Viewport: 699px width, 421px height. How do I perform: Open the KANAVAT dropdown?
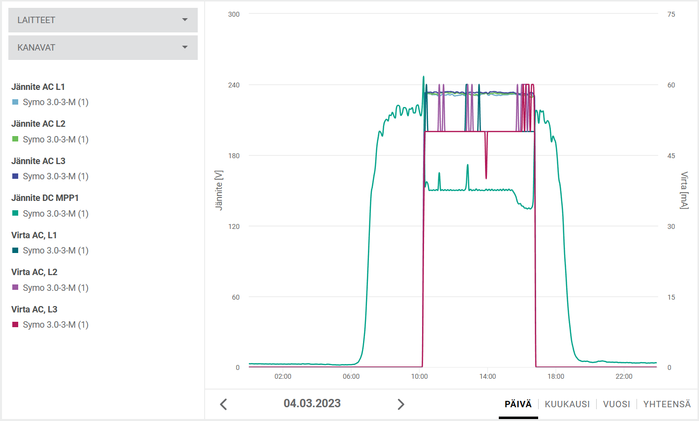point(103,48)
